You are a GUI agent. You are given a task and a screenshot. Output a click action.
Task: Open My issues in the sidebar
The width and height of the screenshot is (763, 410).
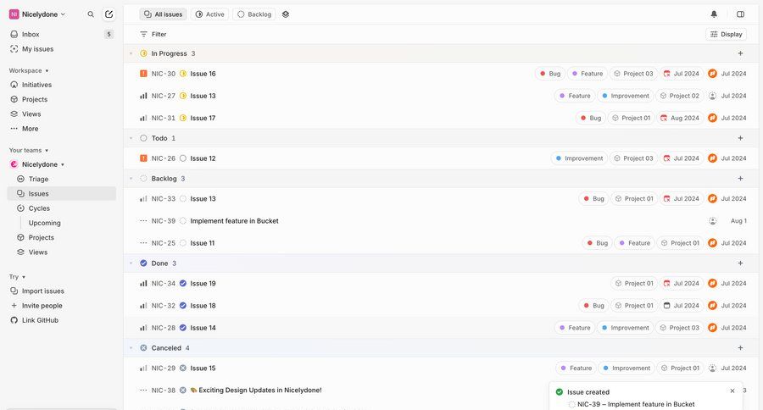(x=61, y=49)
